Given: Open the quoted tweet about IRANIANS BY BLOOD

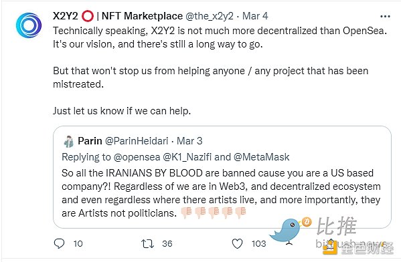Looking at the screenshot, I should pos(222,177).
